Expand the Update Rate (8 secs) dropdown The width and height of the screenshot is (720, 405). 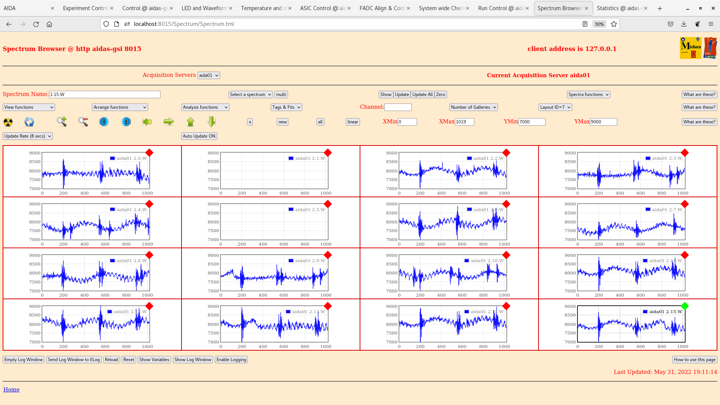pos(28,136)
